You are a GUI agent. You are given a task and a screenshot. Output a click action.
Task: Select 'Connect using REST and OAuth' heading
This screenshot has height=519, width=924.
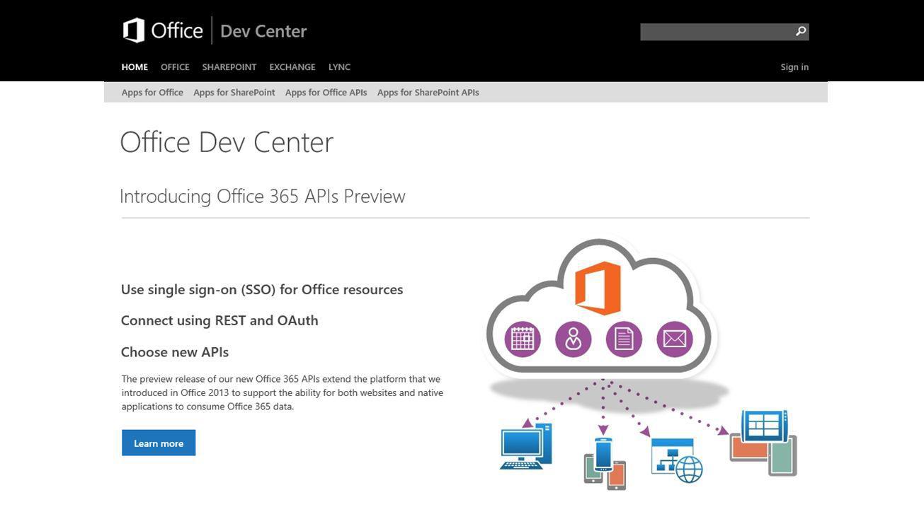(x=219, y=320)
